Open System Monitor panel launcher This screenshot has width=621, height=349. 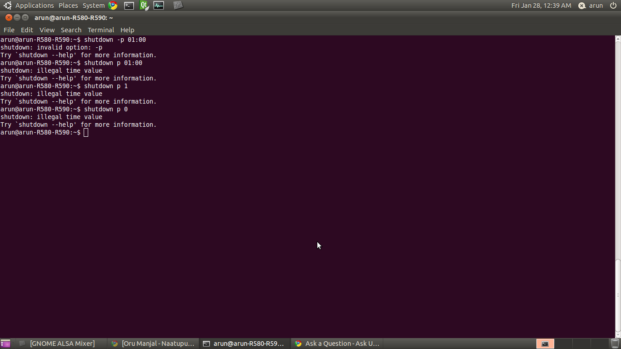tap(159, 5)
